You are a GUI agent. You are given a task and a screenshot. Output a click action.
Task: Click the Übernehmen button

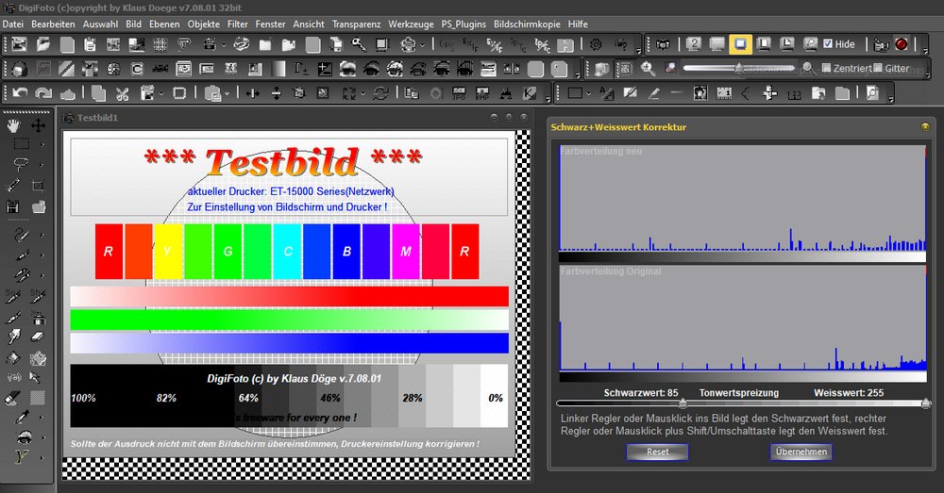tap(801, 452)
